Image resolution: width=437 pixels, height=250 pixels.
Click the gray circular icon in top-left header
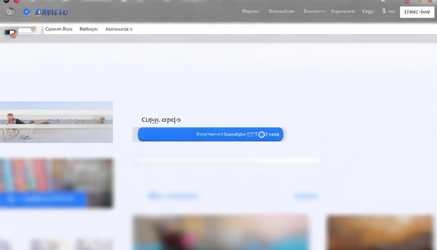click(x=10, y=12)
